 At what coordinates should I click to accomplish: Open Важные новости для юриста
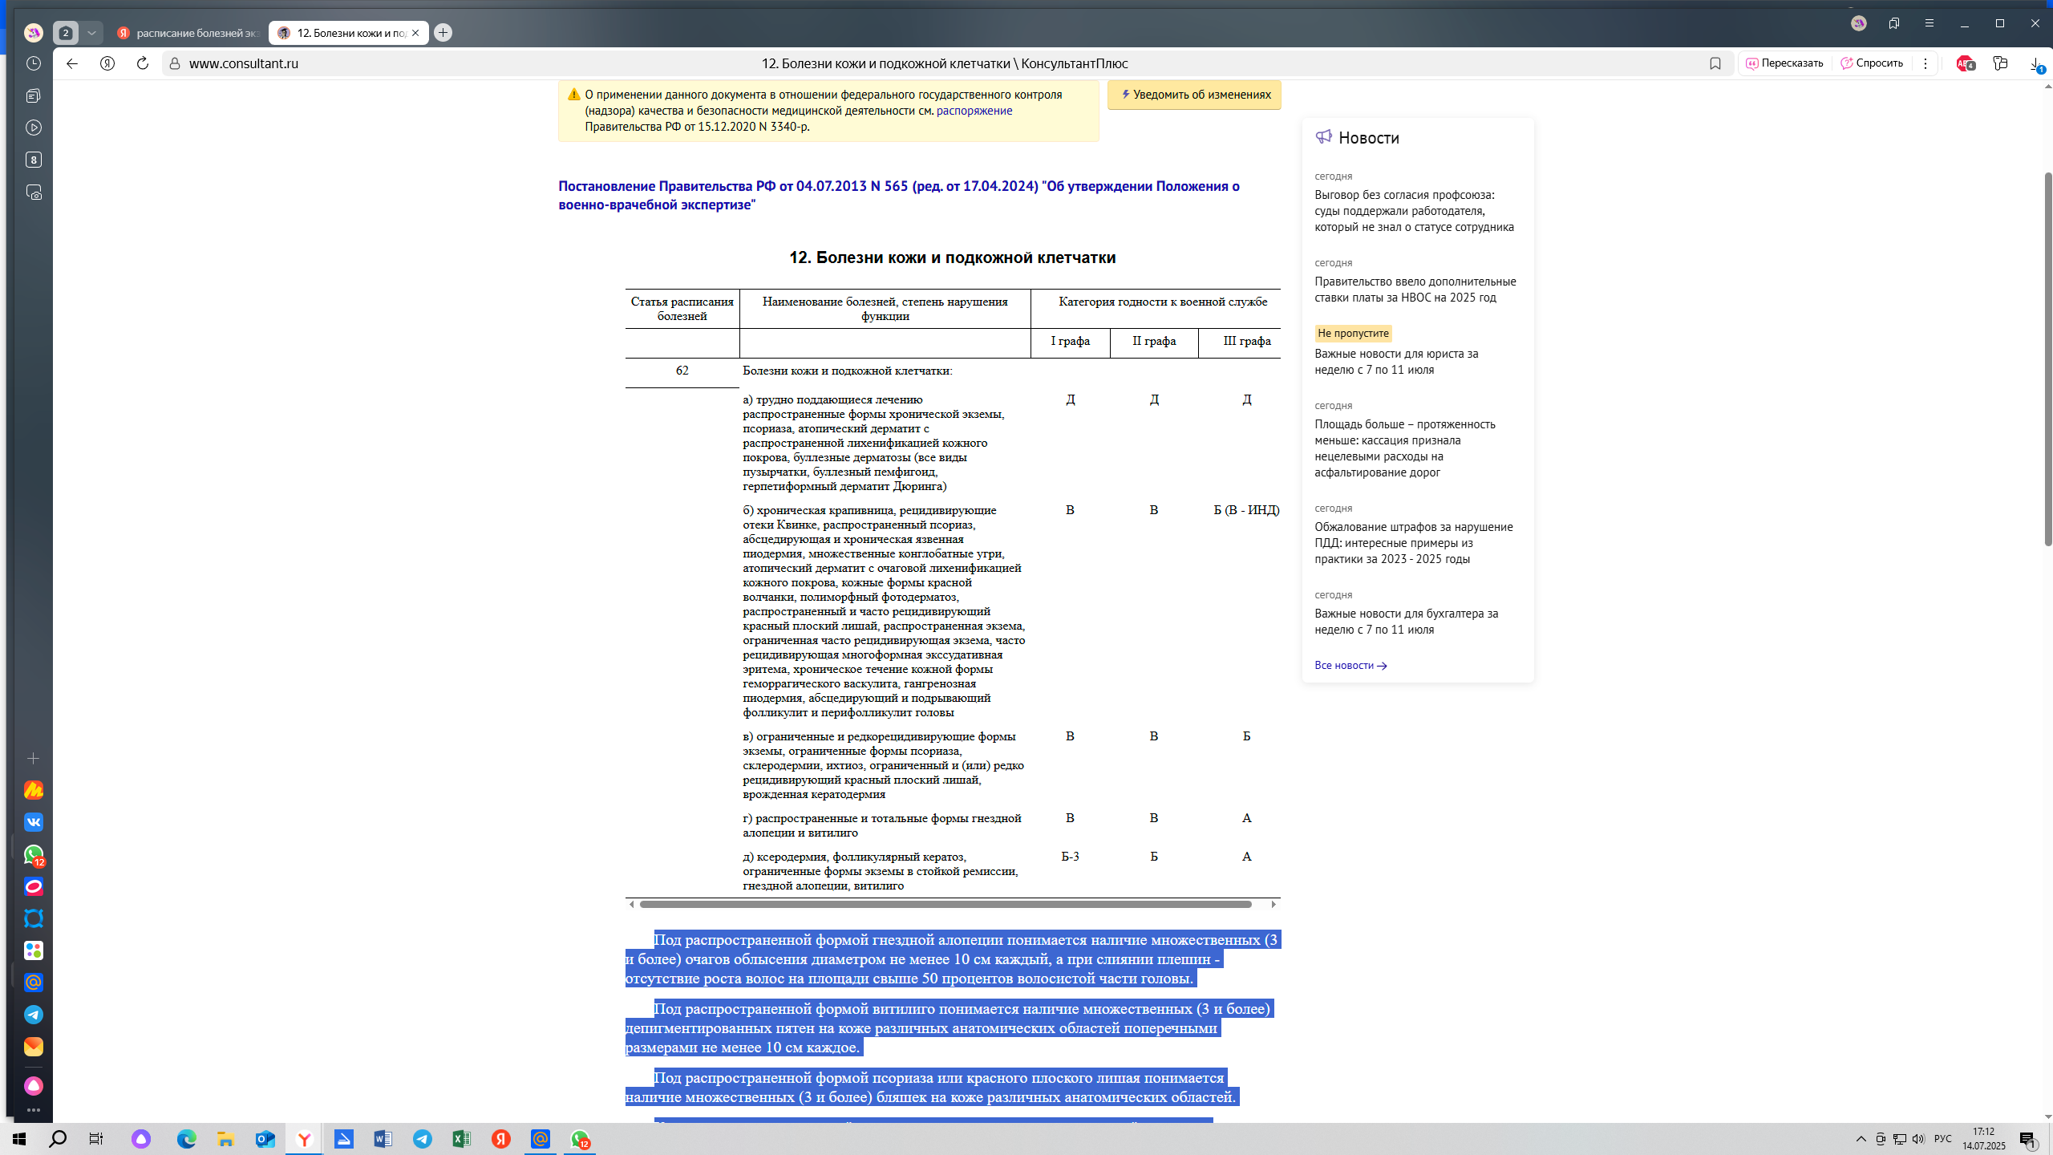[x=1396, y=362]
